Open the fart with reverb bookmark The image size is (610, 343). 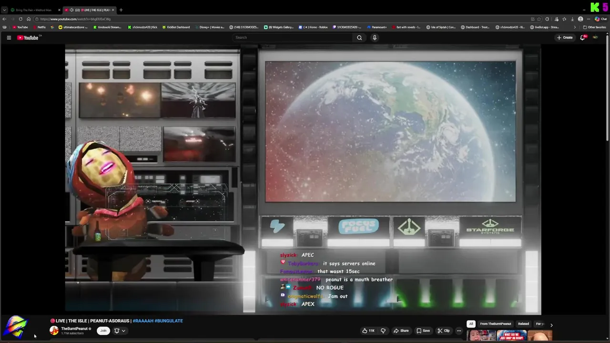[x=406, y=27]
